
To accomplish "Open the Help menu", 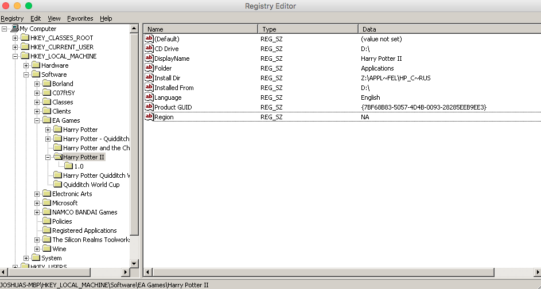I will [106, 18].
